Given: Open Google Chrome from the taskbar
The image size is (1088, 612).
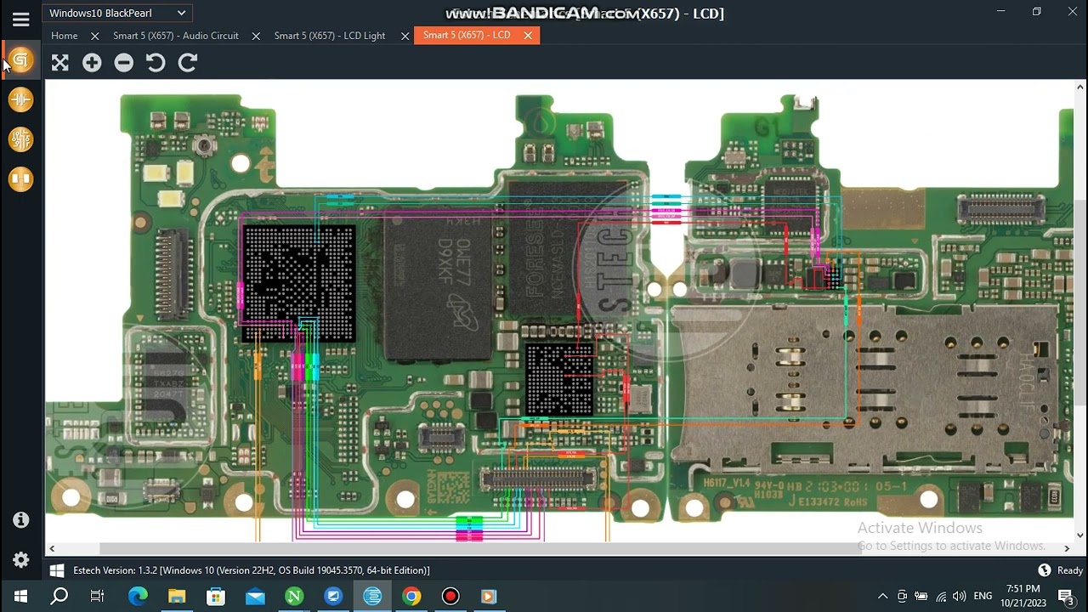Looking at the screenshot, I should 411,596.
